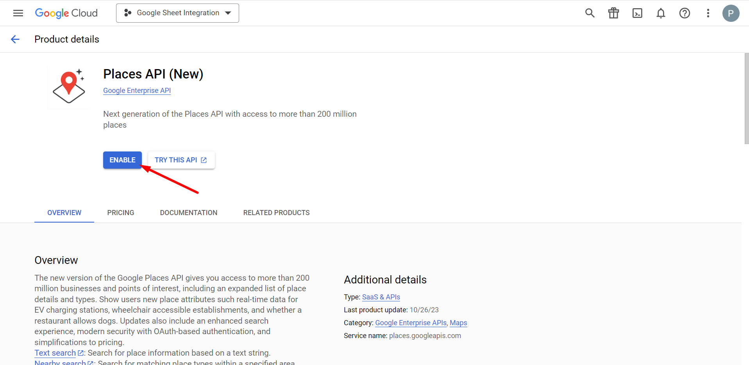Open the Maps category link
The width and height of the screenshot is (749, 365).
pyautogui.click(x=458, y=323)
